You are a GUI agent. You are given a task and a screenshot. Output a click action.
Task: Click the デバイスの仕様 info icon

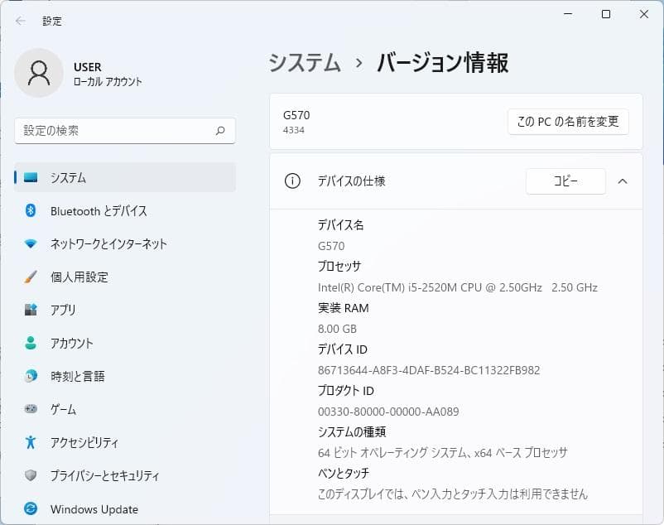[291, 181]
